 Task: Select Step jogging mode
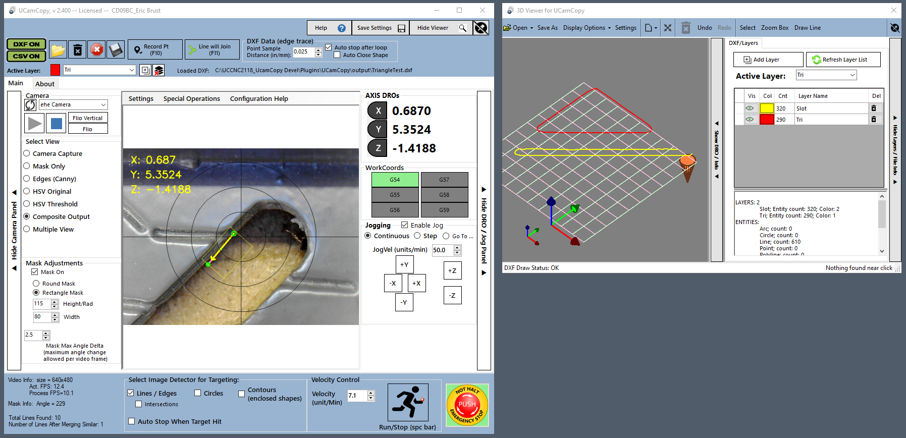417,236
